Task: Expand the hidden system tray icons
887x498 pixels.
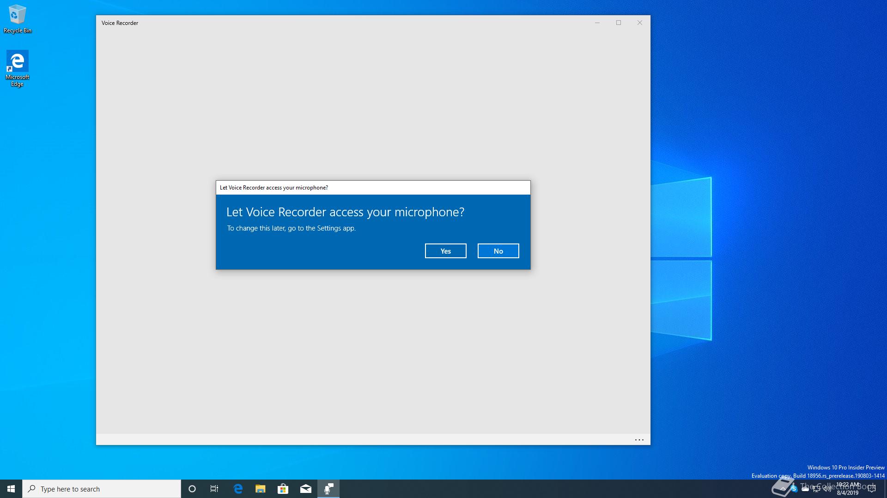Action: [783, 489]
